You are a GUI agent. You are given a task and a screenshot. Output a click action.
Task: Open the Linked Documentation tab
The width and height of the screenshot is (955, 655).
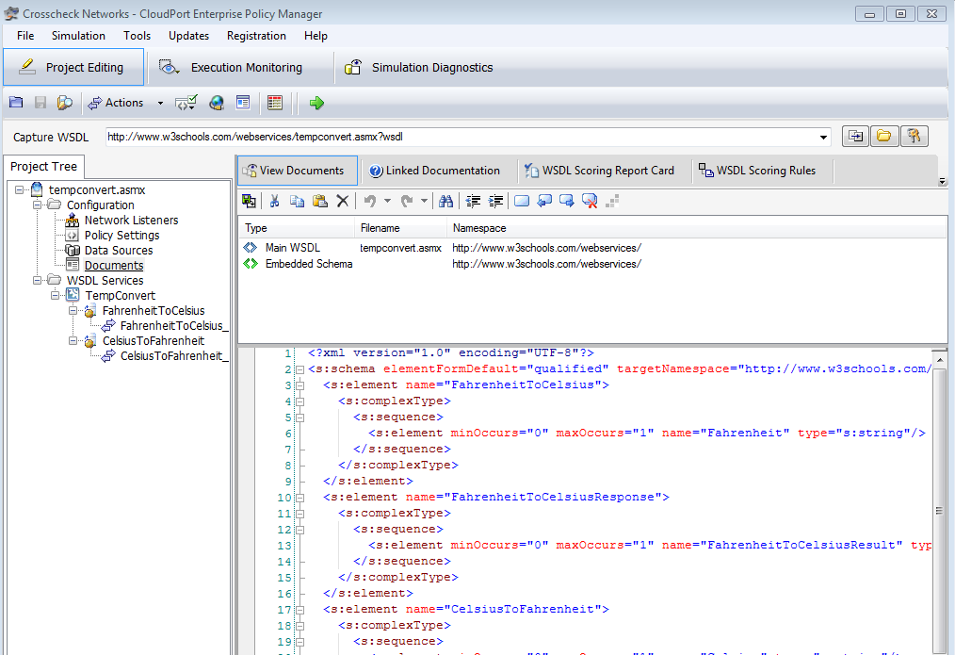(x=435, y=171)
